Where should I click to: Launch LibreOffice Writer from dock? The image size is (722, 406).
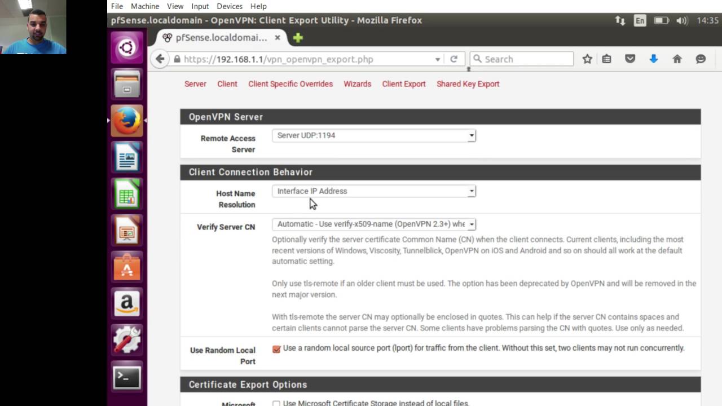tap(127, 157)
